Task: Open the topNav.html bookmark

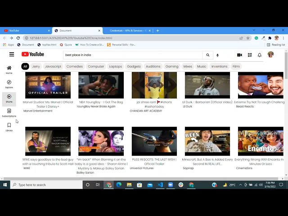Action: tap(47, 45)
